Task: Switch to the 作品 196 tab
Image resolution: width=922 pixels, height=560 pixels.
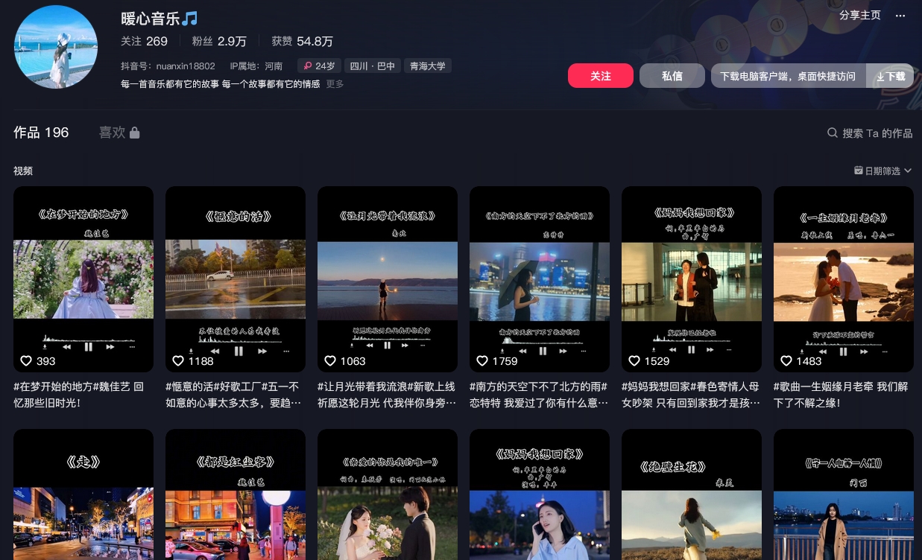Action: pyautogui.click(x=41, y=133)
